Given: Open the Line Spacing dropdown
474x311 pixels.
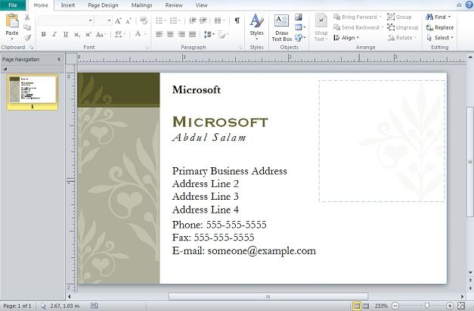Looking at the screenshot, I should (209, 34).
